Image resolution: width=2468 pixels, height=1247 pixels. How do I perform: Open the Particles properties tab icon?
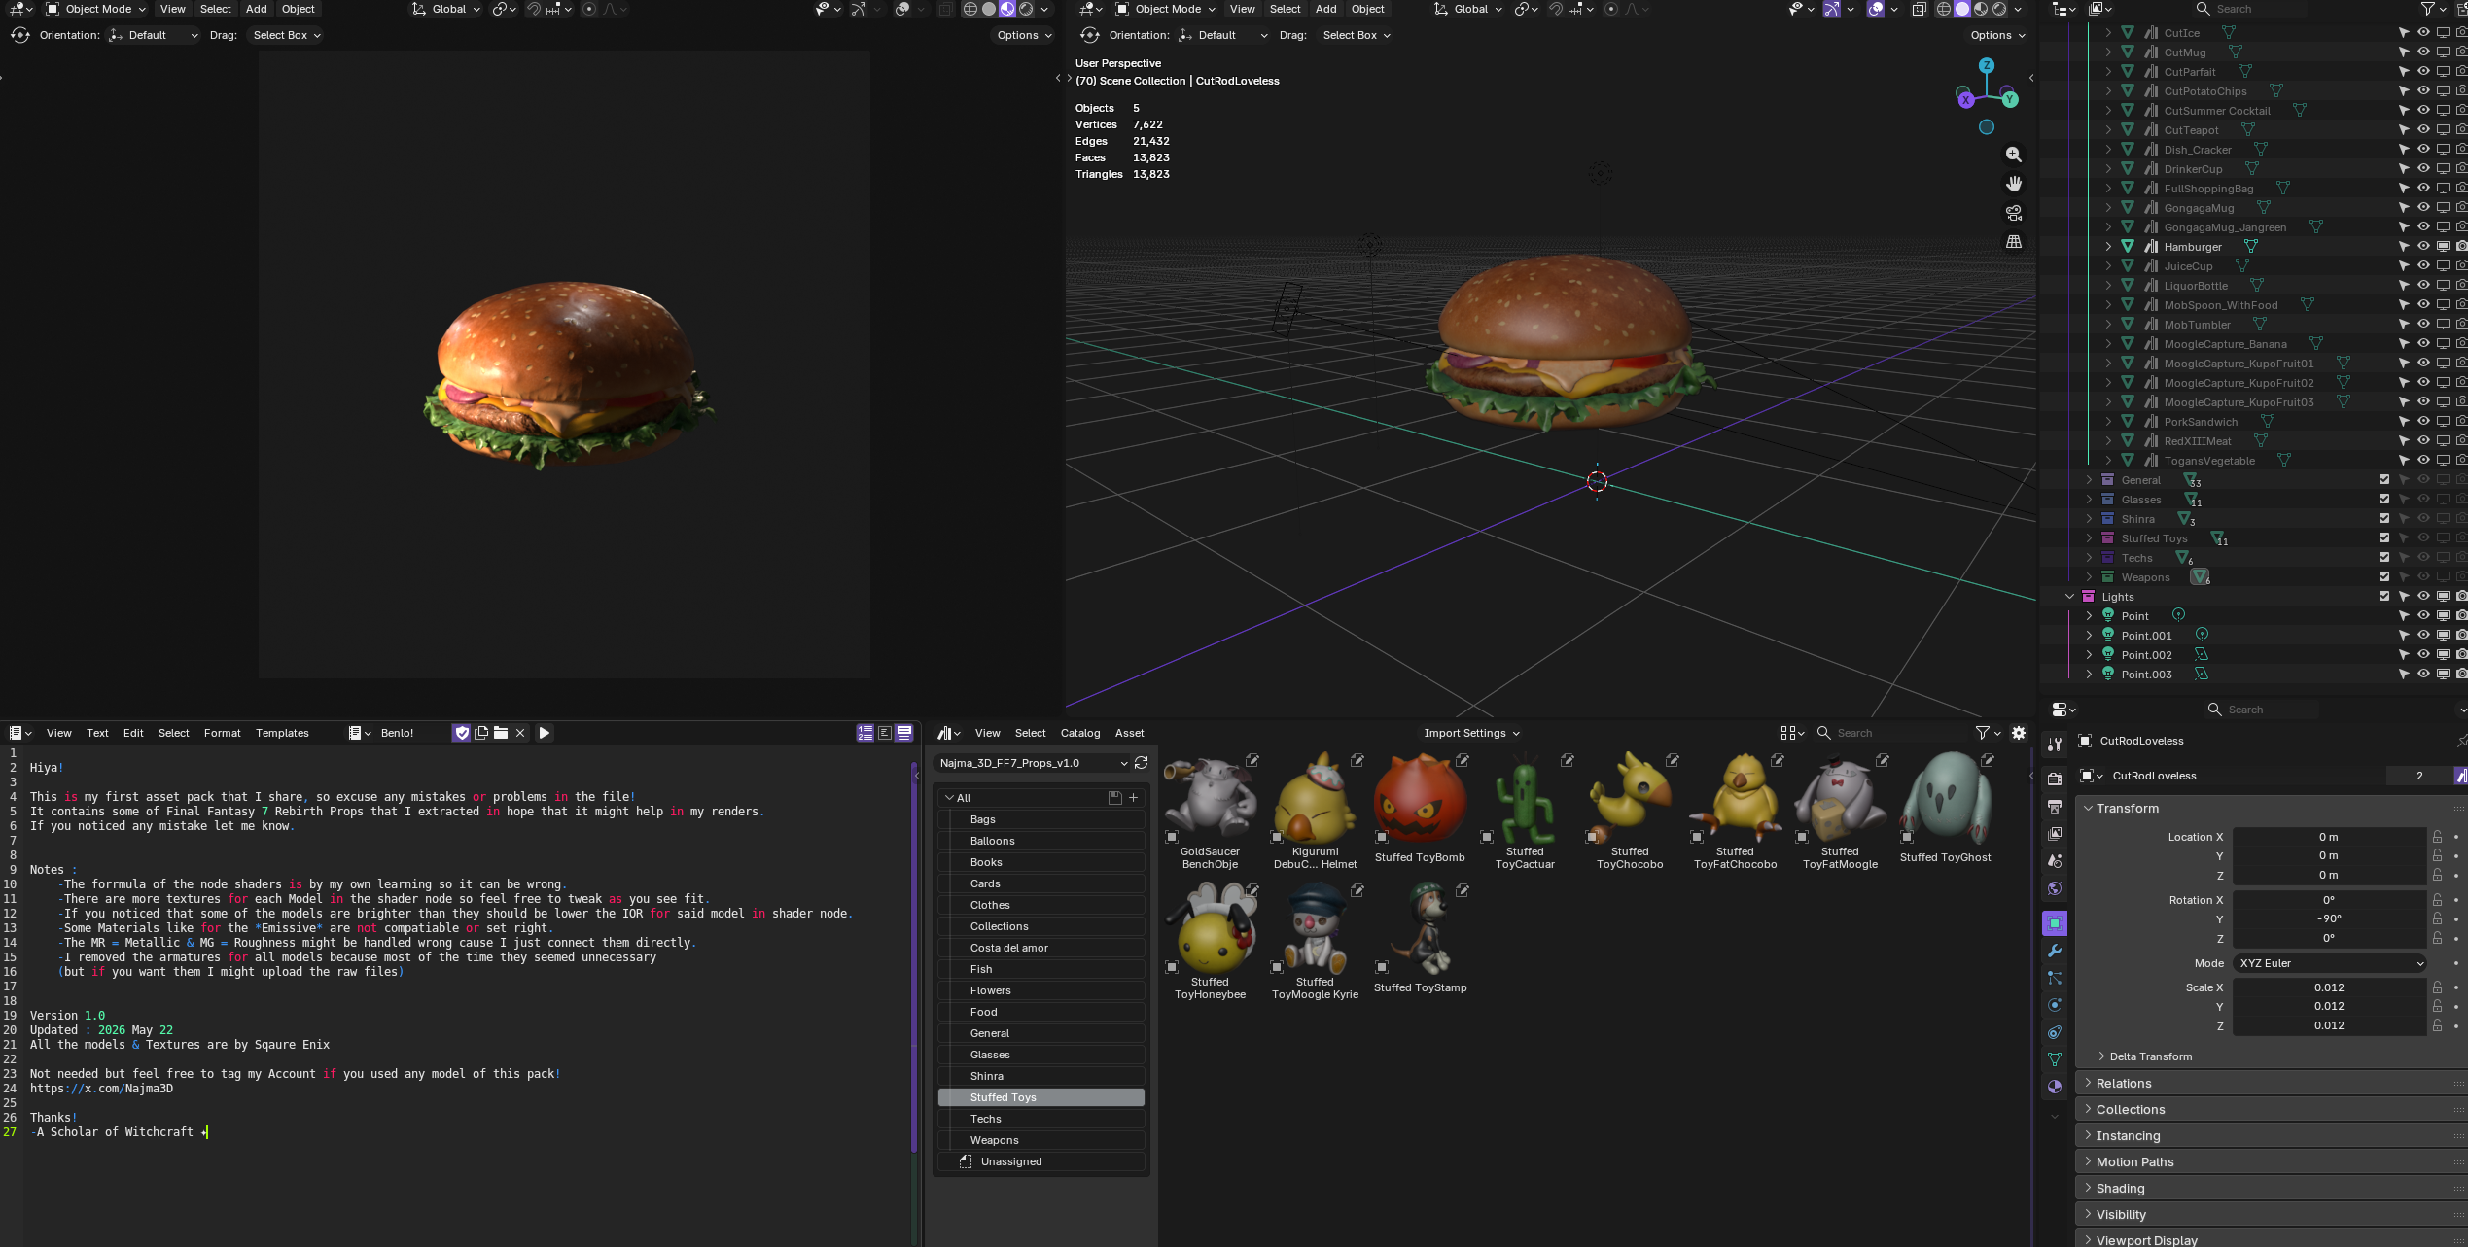(x=2055, y=978)
